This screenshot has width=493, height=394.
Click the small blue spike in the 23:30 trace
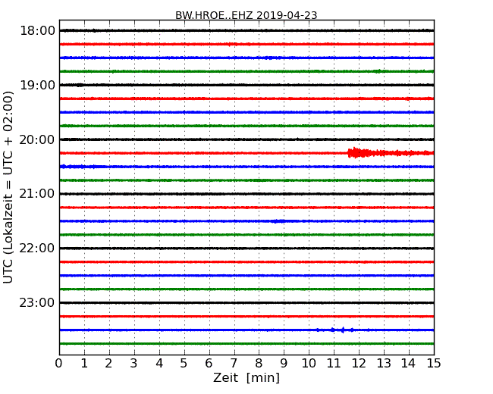point(343,330)
